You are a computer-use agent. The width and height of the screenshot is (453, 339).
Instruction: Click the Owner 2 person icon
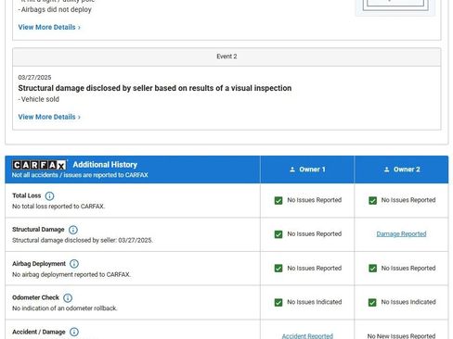pos(386,169)
